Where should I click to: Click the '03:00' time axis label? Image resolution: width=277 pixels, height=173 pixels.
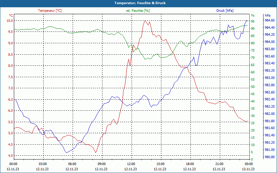[x=43, y=164]
